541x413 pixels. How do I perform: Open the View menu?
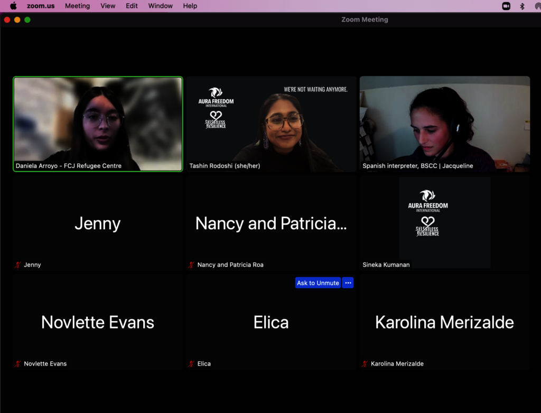tap(108, 6)
